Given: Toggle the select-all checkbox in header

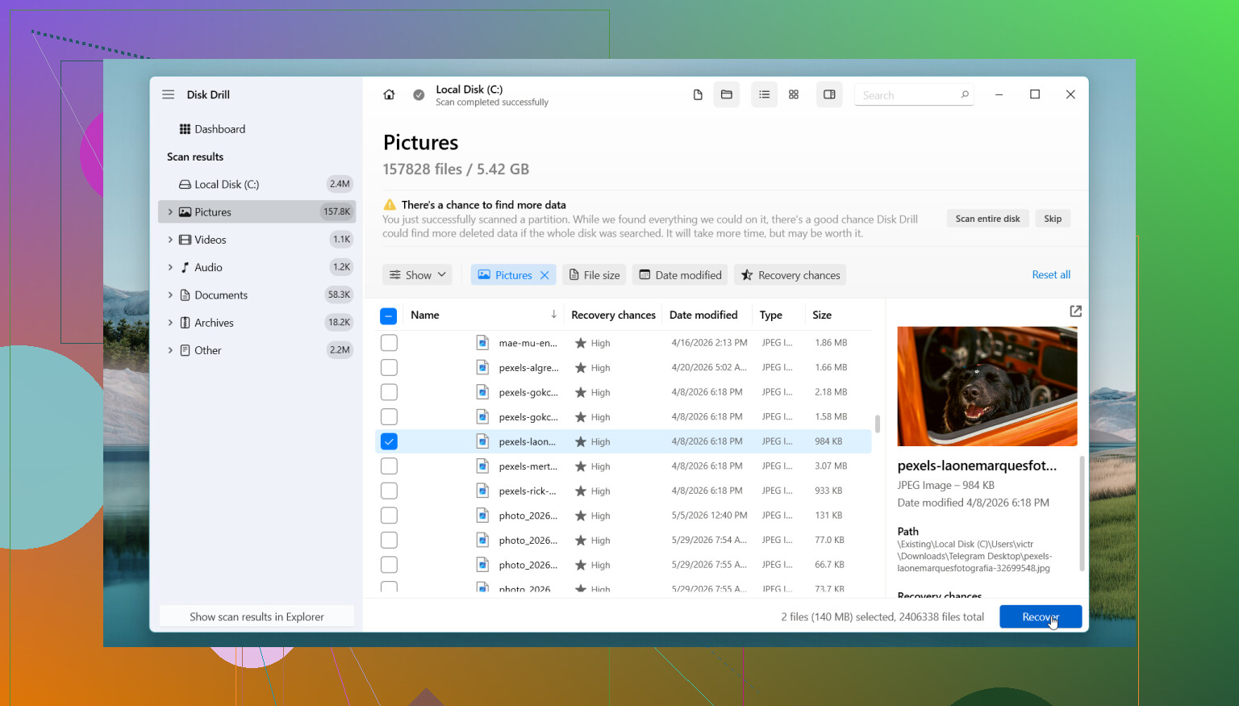Looking at the screenshot, I should tap(388, 315).
